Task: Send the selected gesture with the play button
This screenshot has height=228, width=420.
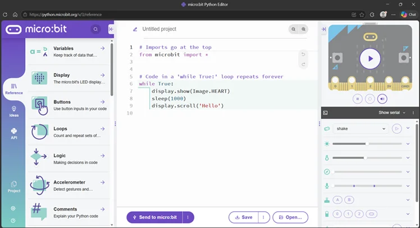Action: pyautogui.click(x=396, y=129)
